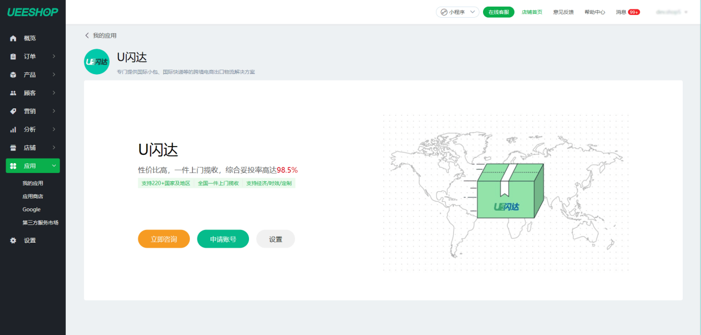Open 应用商店 submenu item
This screenshot has height=335, width=701.
click(x=33, y=196)
